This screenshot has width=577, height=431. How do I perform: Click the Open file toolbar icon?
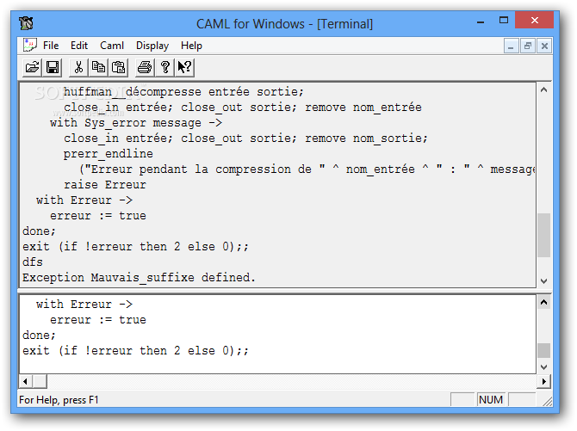(32, 67)
